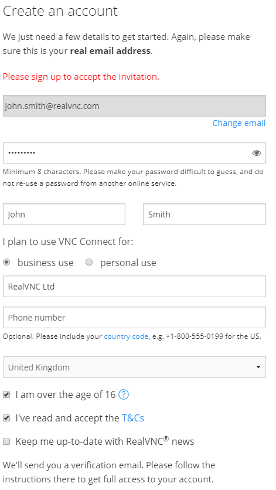Show password using the eye icon
The height and width of the screenshot is (490, 276).
pos(256,153)
